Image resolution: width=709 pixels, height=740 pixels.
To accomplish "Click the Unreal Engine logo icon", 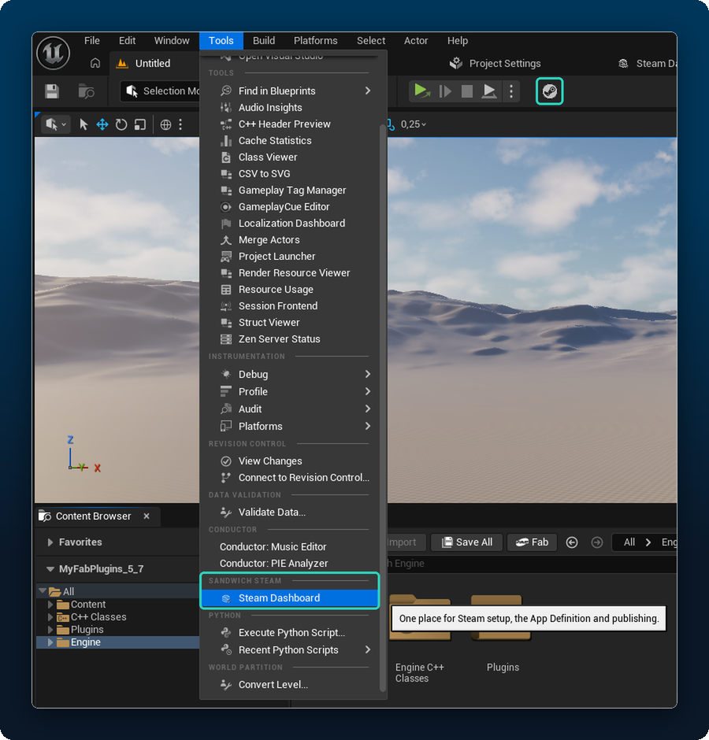I will click(53, 53).
